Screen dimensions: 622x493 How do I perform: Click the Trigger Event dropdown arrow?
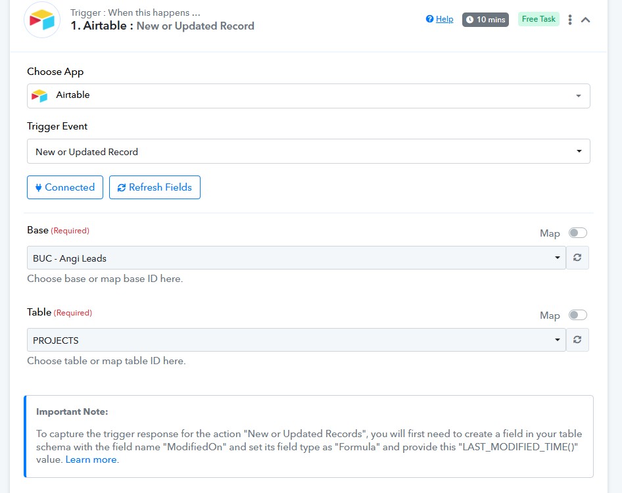579,151
